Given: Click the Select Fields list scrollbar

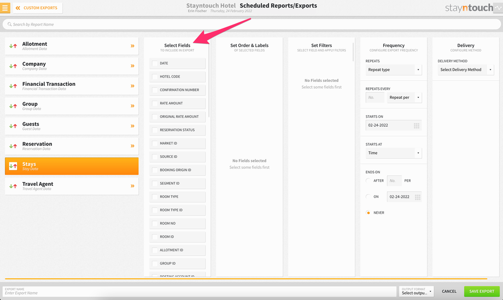Looking at the screenshot, I should 209,80.
